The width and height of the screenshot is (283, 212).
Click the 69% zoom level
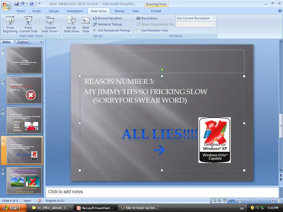(232, 201)
